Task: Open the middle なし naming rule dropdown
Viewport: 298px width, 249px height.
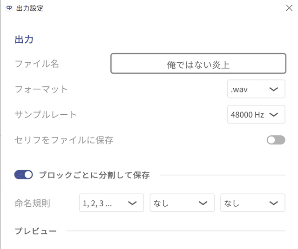Action: point(182,203)
